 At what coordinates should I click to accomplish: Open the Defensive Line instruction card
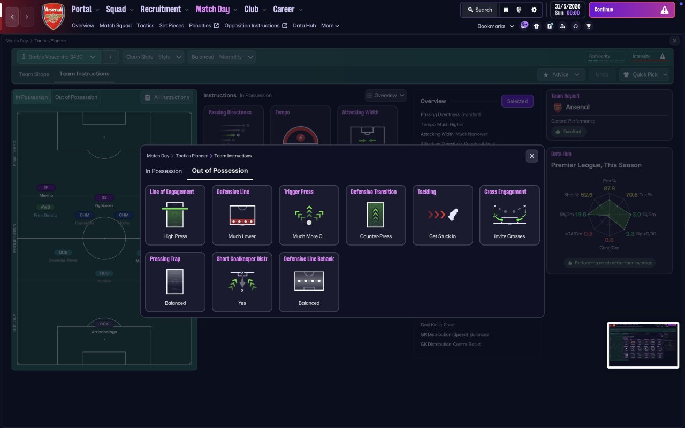point(242,215)
